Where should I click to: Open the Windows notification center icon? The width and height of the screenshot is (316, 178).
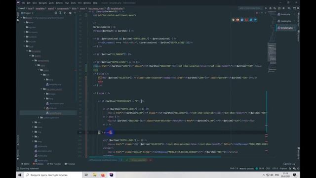point(295,175)
